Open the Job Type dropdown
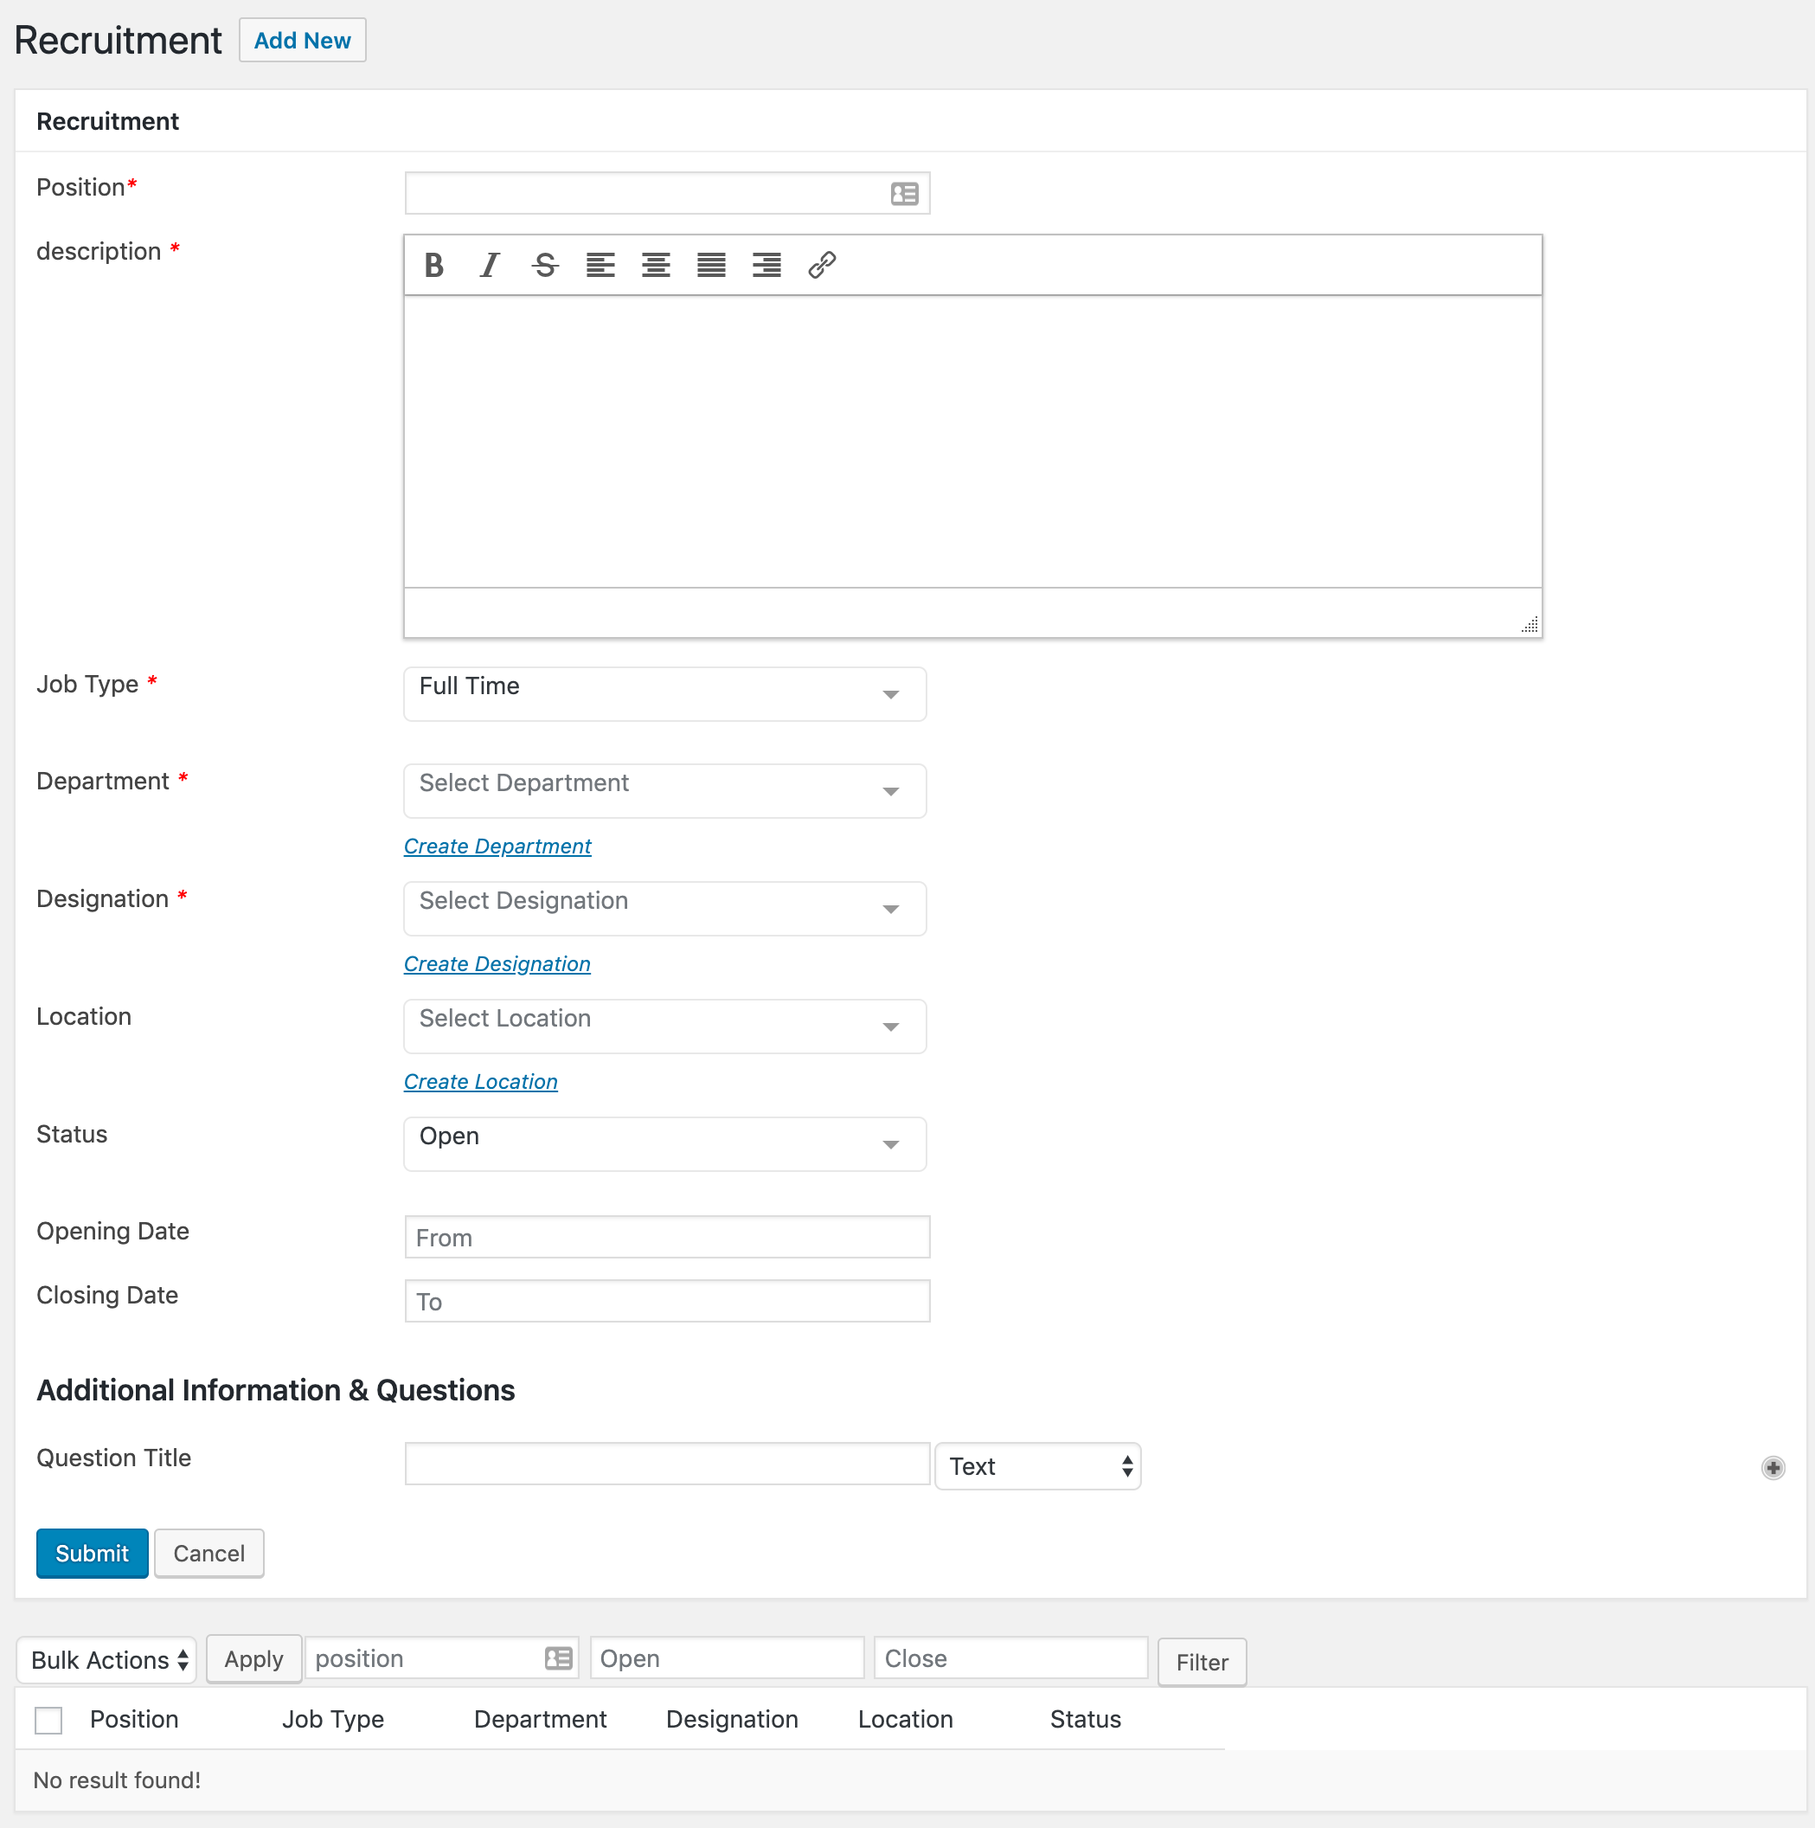This screenshot has height=1828, width=1815. coord(664,693)
